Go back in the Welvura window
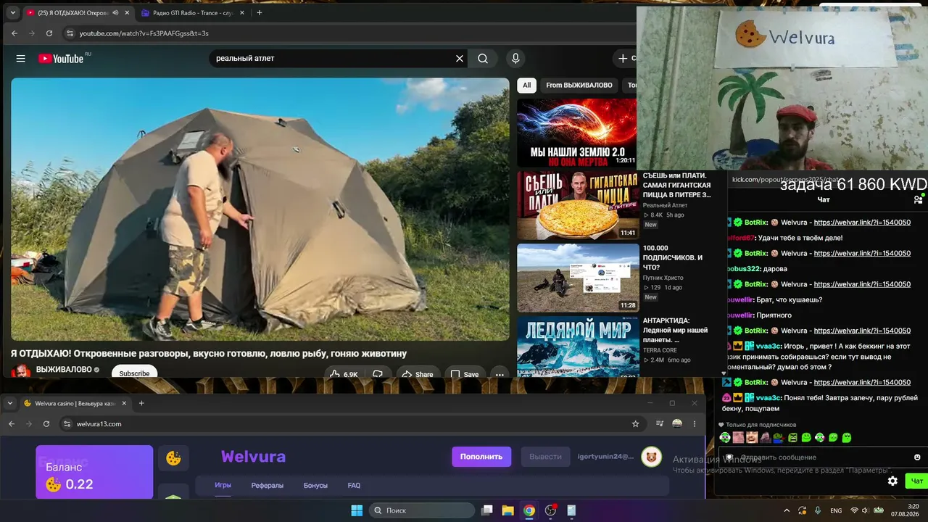Screen dimensions: 928x522 tap(12, 424)
